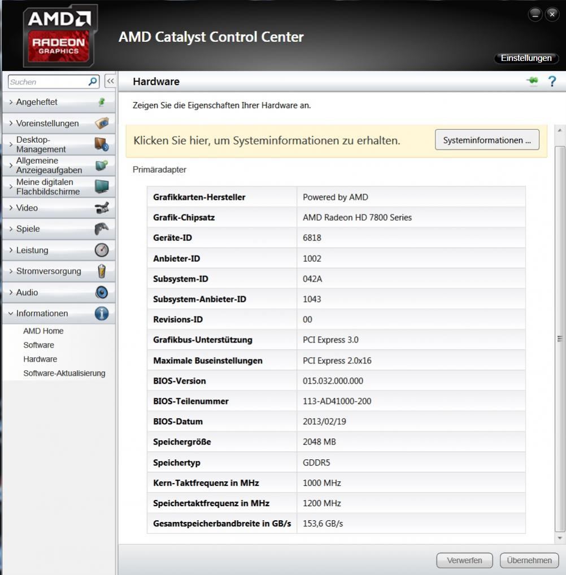
Task: Click the value PCI Express 2.0x16
Action: (337, 361)
